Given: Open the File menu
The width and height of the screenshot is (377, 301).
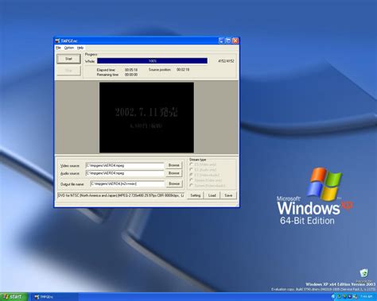Looking at the screenshot, I should coord(58,48).
